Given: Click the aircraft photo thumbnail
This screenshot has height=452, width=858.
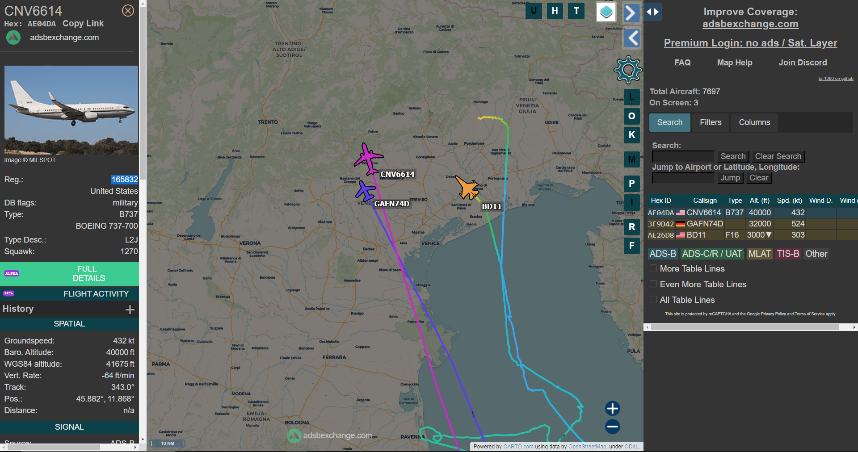Looking at the screenshot, I should [71, 110].
